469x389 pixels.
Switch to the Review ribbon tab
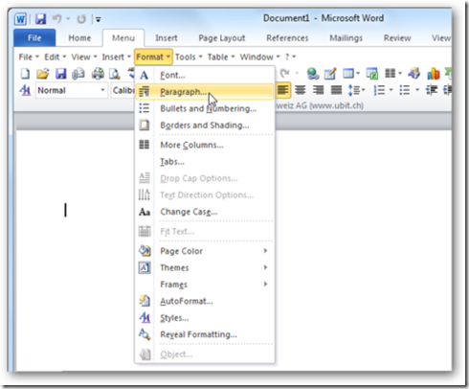click(397, 38)
